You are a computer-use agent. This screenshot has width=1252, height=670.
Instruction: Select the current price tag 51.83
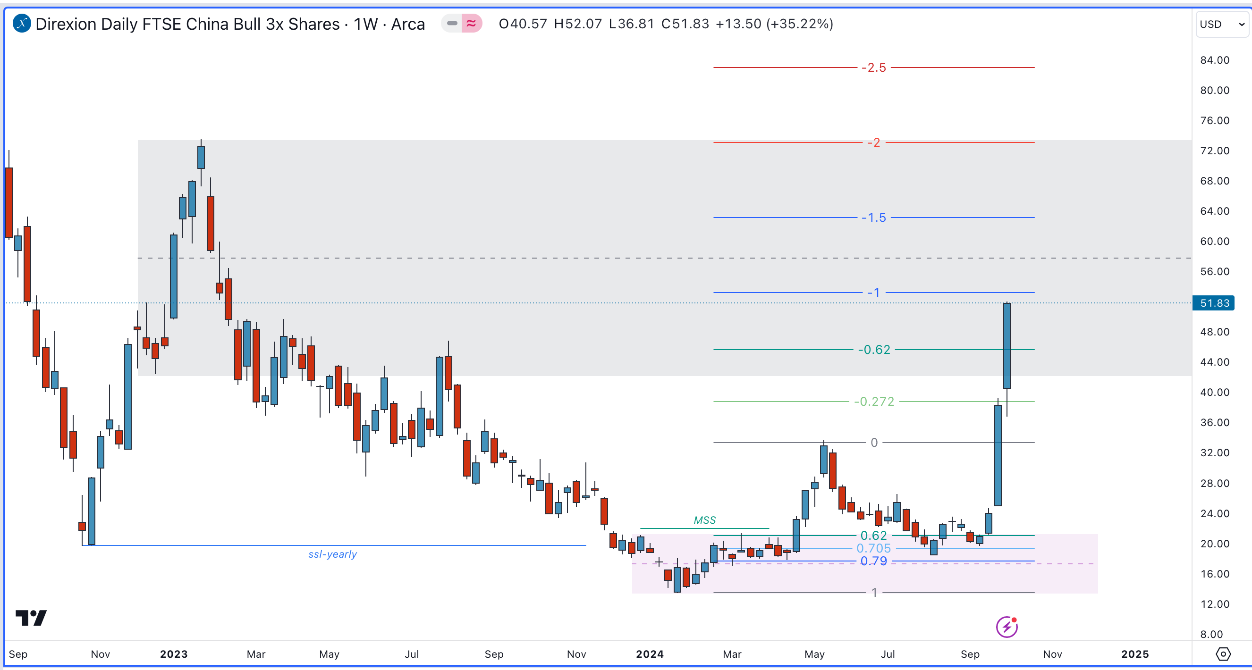(1214, 303)
